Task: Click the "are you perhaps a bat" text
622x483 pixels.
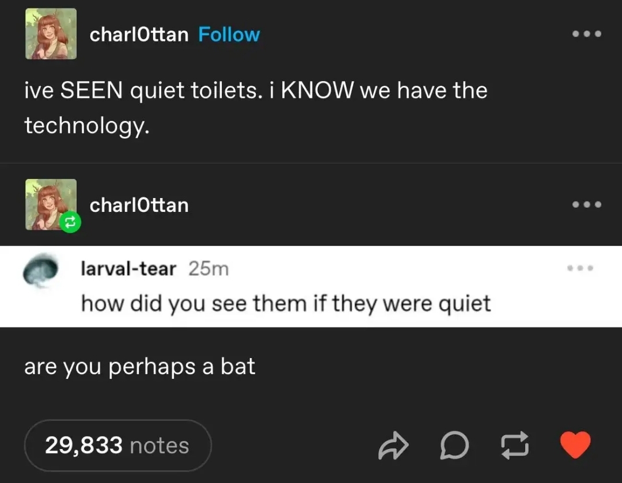Action: tap(139, 366)
